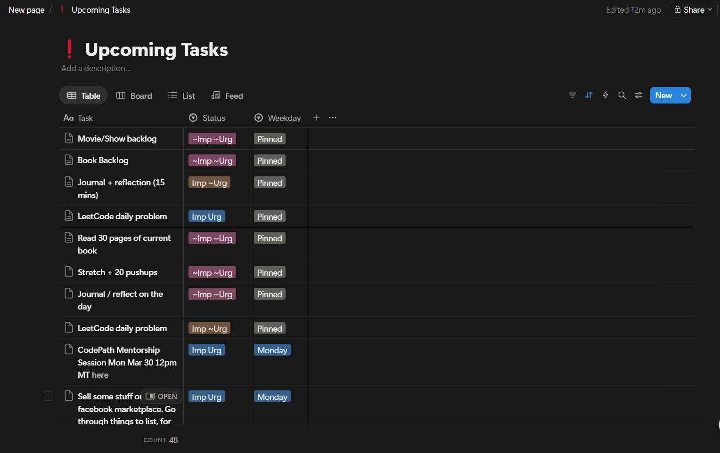The width and height of the screenshot is (720, 453).
Task: Open view settings via the sliders icon
Action: 638,95
